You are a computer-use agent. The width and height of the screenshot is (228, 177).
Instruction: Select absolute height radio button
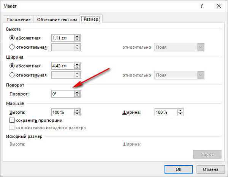(13, 38)
